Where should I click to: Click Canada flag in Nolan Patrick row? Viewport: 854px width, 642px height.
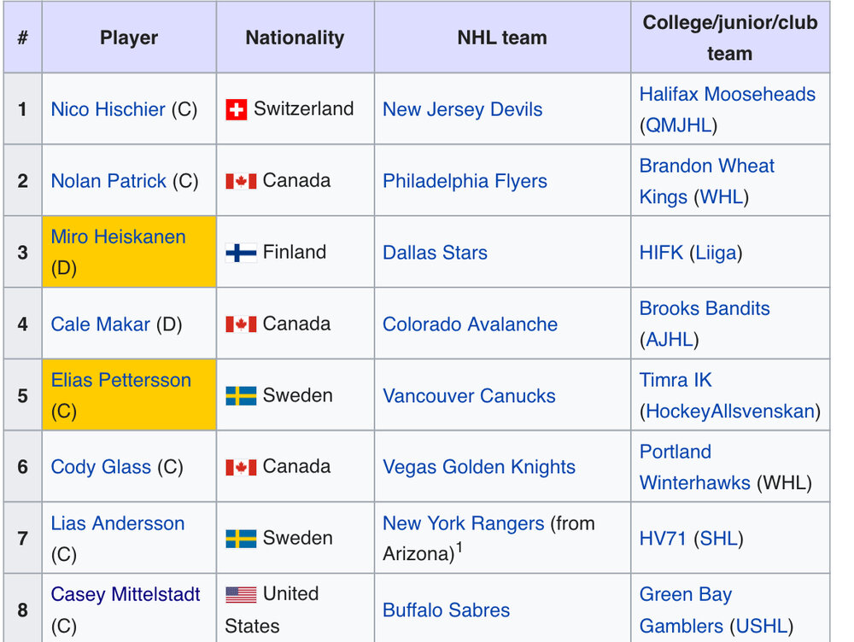[x=241, y=181]
